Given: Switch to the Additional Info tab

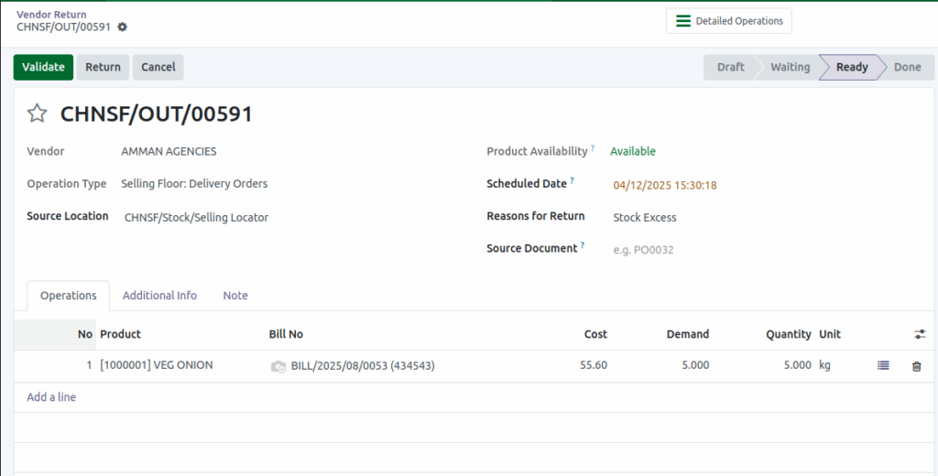Looking at the screenshot, I should pos(159,296).
